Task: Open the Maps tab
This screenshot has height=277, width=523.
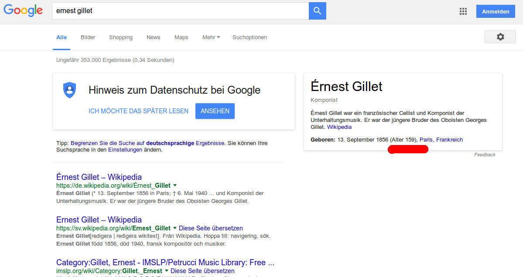Action: pyautogui.click(x=181, y=37)
